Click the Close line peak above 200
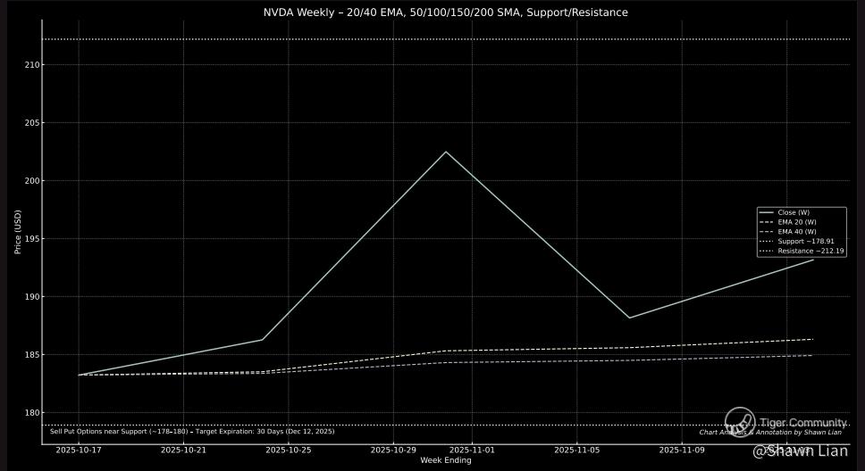 click(x=446, y=152)
